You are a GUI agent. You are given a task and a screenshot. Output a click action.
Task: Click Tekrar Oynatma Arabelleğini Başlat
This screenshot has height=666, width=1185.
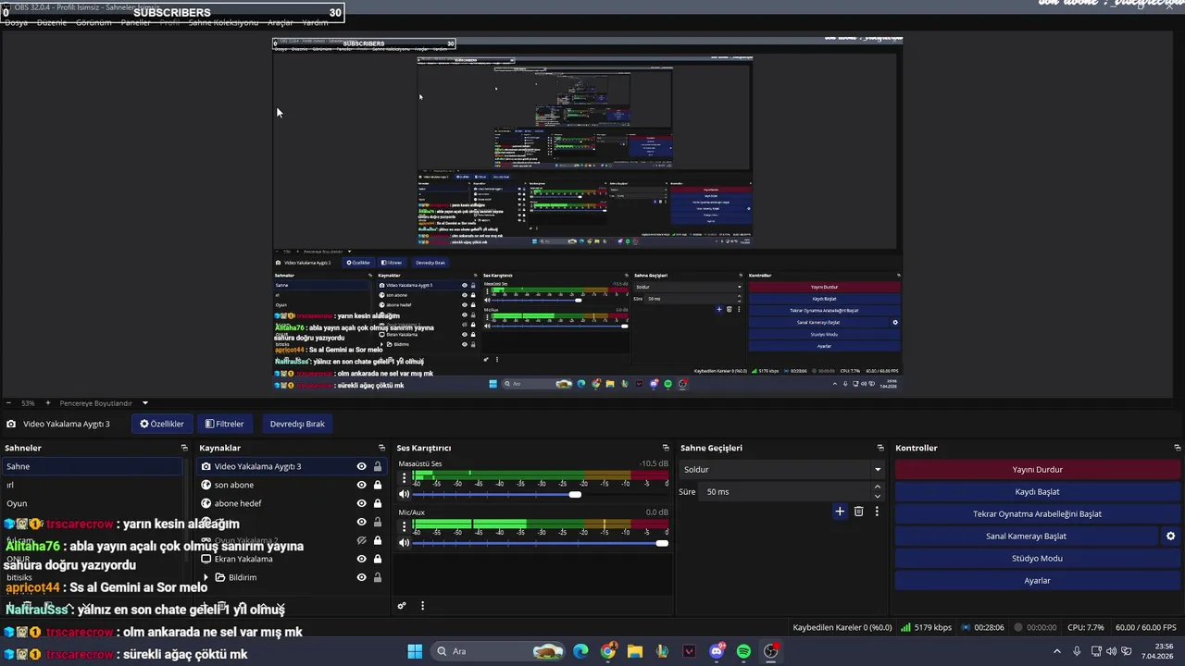pos(1037,513)
